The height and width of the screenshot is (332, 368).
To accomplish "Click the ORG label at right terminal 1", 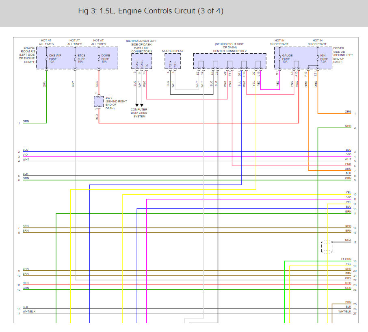I will click(348, 111).
